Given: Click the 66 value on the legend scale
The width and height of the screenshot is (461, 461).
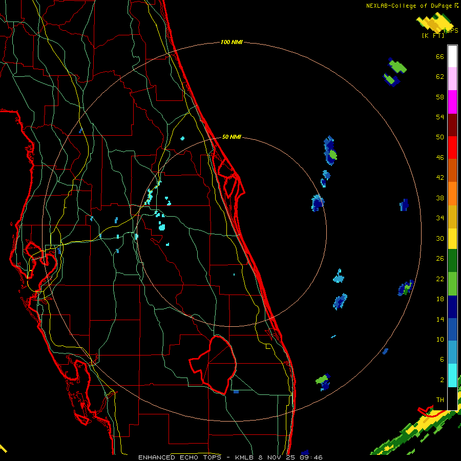Looking at the screenshot, I should pos(440,56).
